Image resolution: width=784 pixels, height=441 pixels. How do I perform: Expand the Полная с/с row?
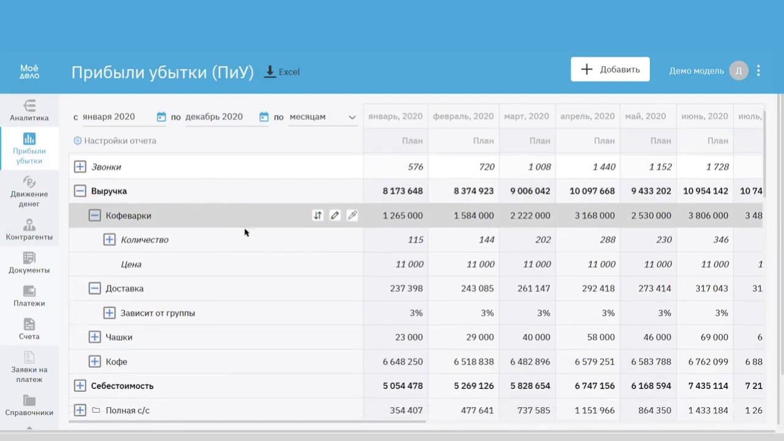[80, 410]
